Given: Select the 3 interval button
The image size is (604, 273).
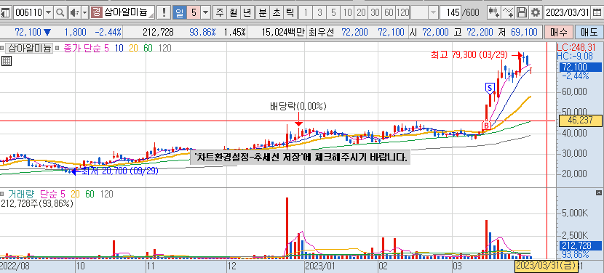Looking at the screenshot, I should coord(319,12).
